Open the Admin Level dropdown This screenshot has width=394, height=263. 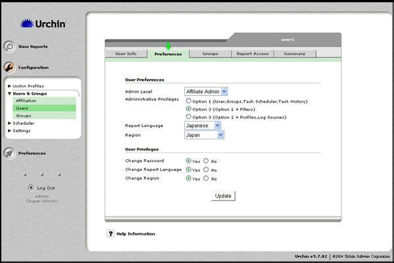(206, 91)
